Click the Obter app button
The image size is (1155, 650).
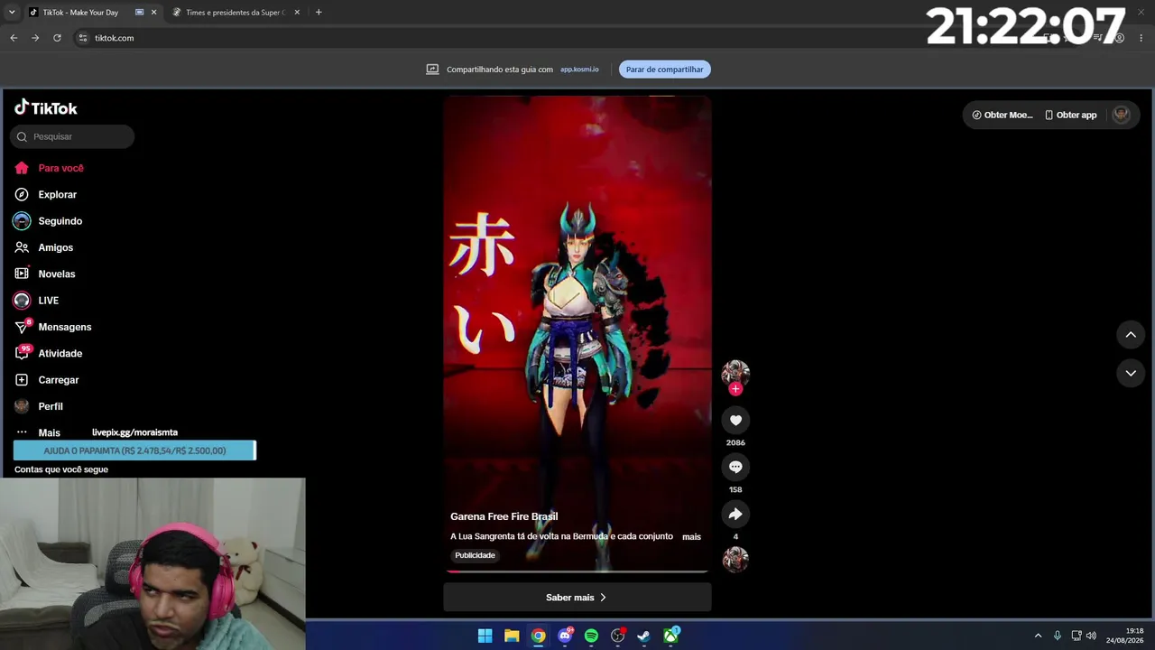pos(1070,115)
